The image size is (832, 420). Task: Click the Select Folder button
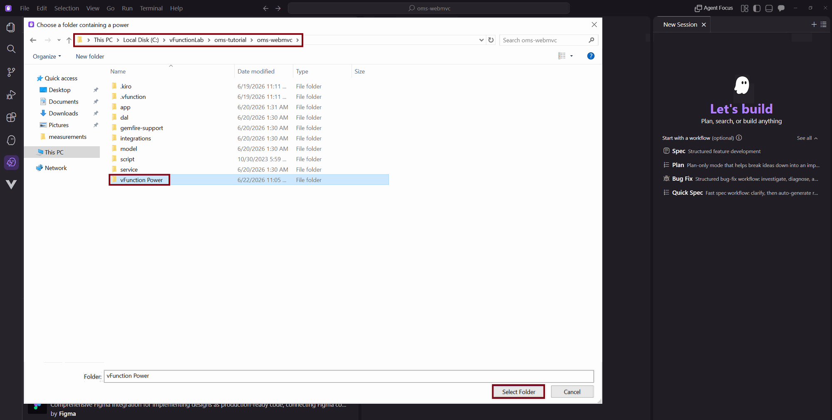[518, 392]
